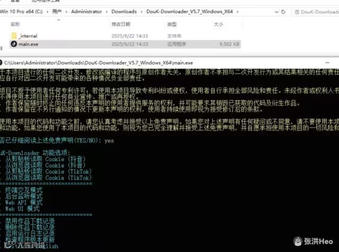The height and width of the screenshot is (252, 339).
Task: Click '从浏览器读取 Cookie (TikTok)' option line
Action: point(48,178)
